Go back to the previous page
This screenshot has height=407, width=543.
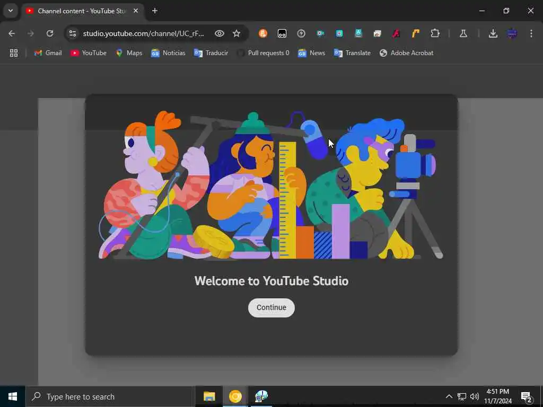click(12, 33)
